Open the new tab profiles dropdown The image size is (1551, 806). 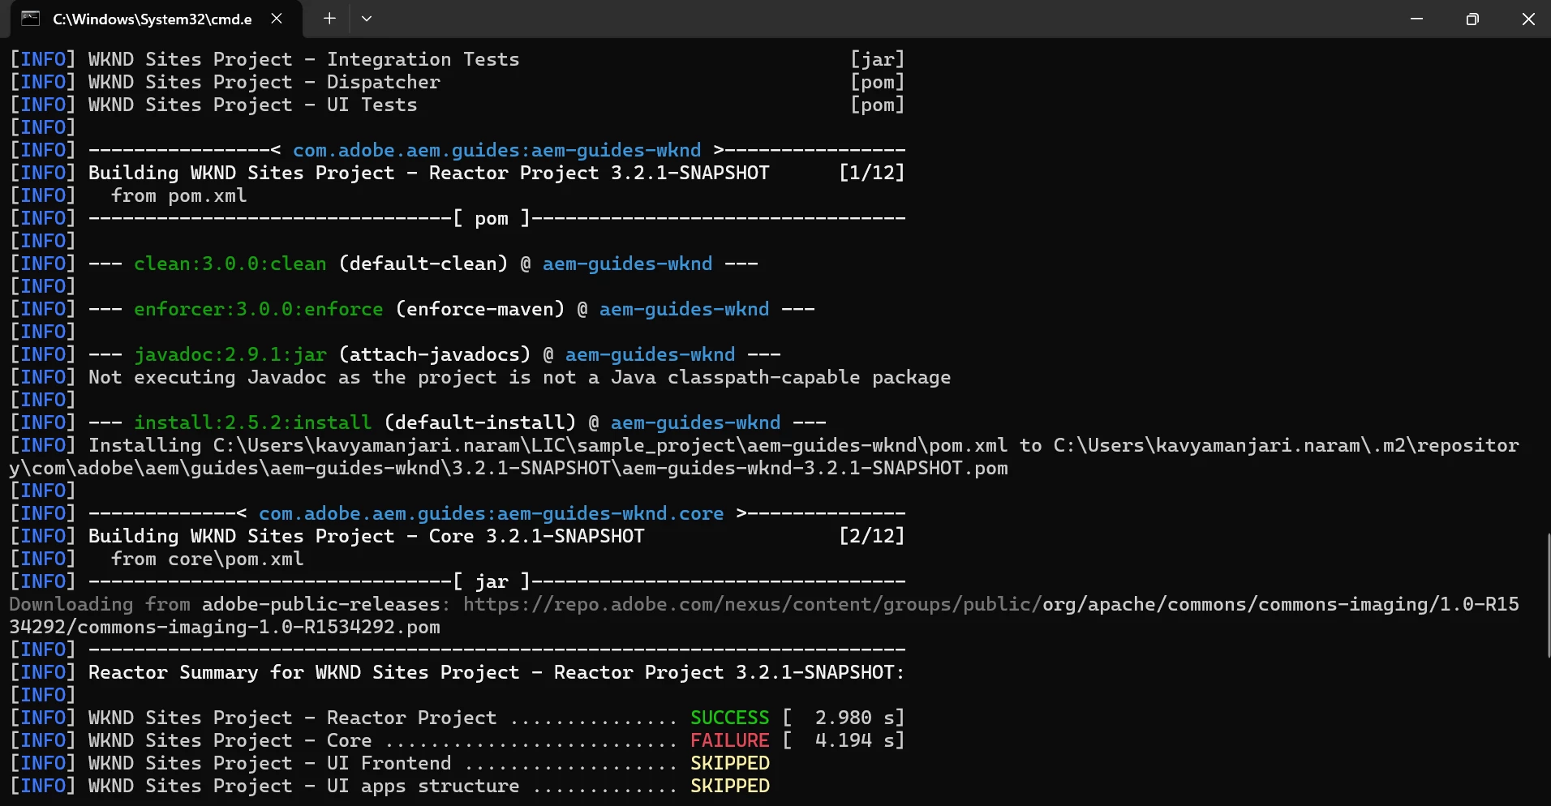click(x=367, y=19)
